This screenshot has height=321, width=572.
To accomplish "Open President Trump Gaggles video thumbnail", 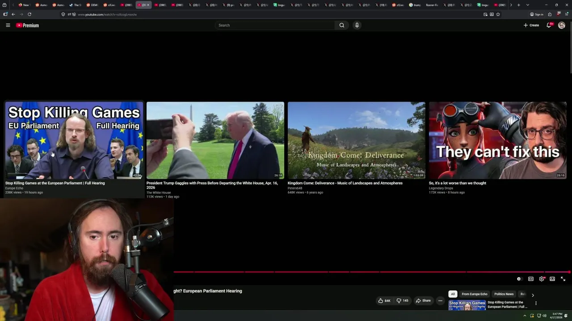I will 215,140.
